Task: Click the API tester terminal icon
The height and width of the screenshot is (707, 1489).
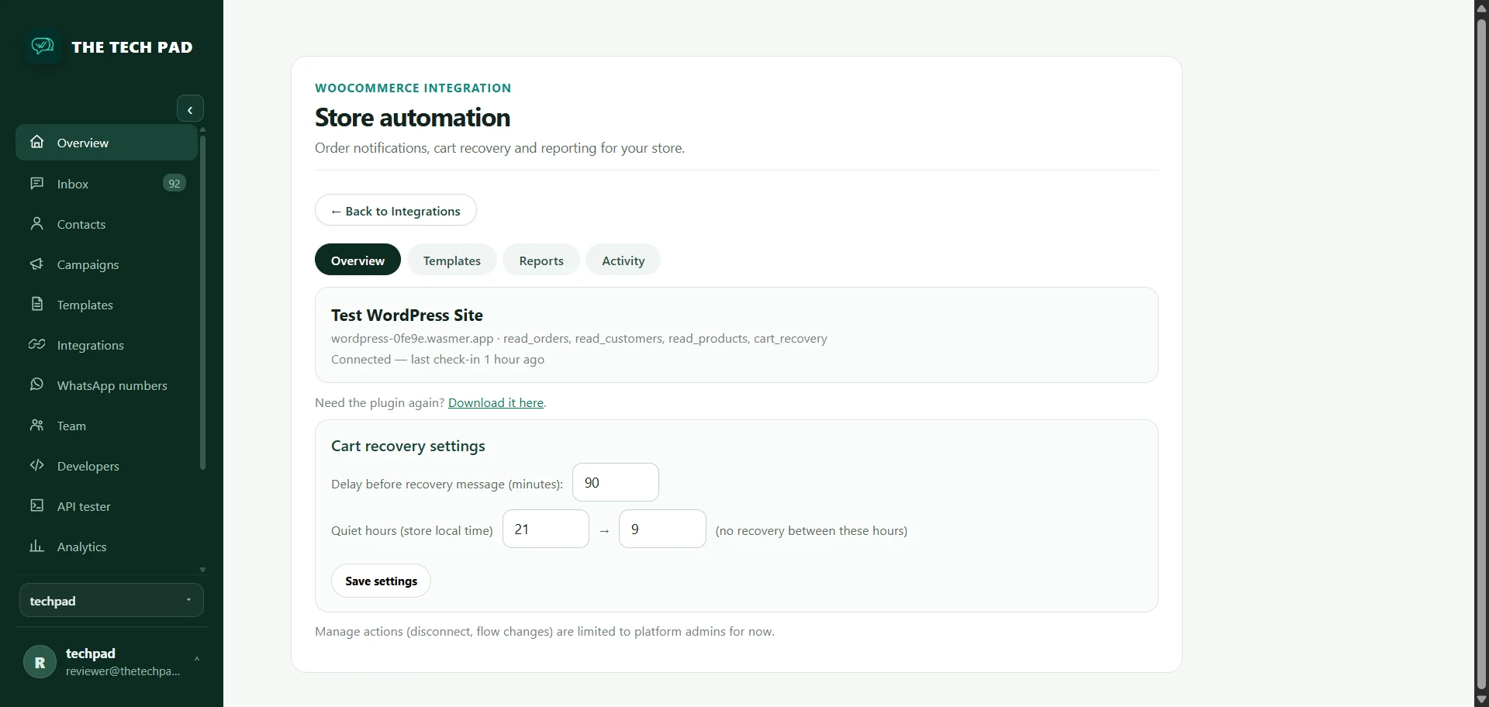Action: coord(36,505)
